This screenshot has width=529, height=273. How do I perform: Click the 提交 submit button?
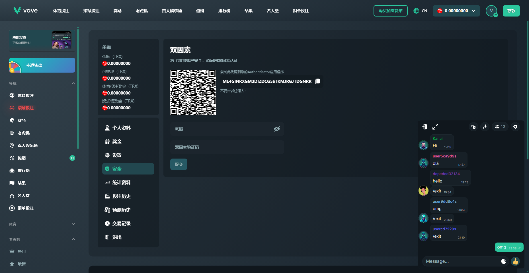click(179, 164)
